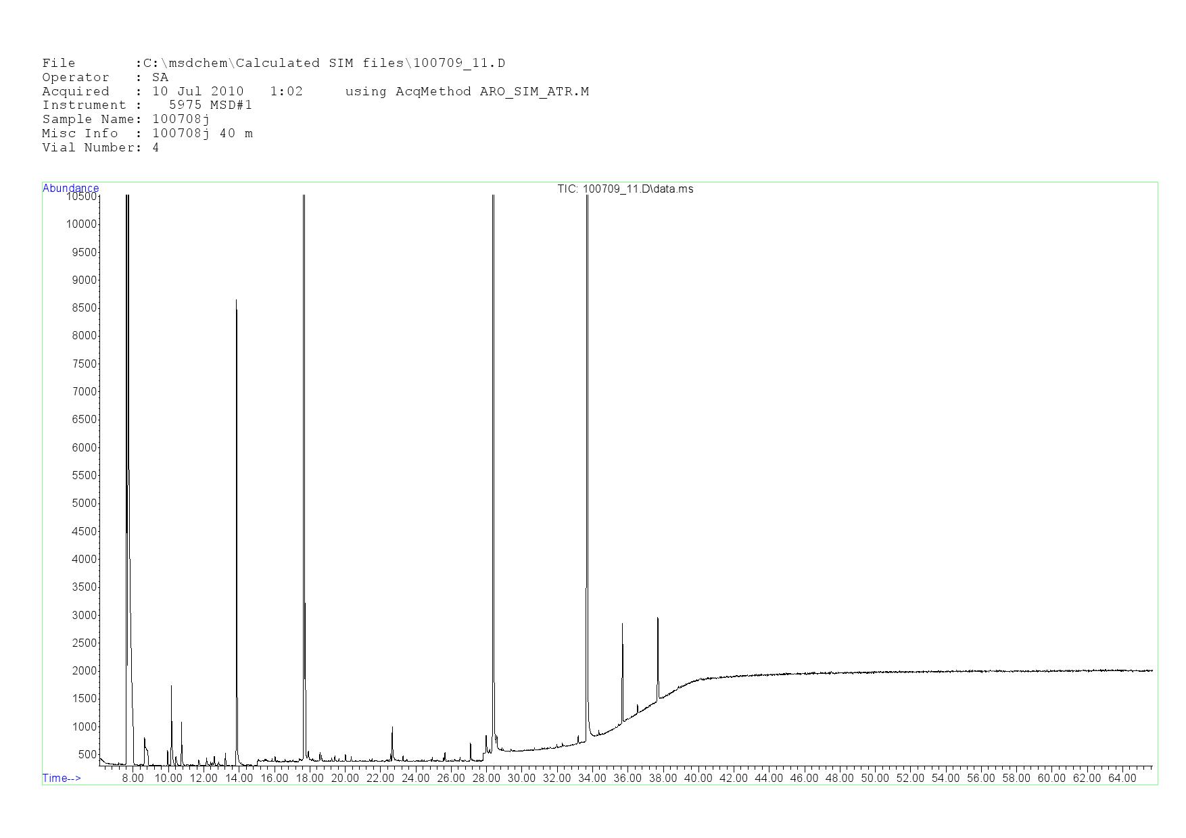
Task: Click the Operator value SA
Action: [160, 77]
